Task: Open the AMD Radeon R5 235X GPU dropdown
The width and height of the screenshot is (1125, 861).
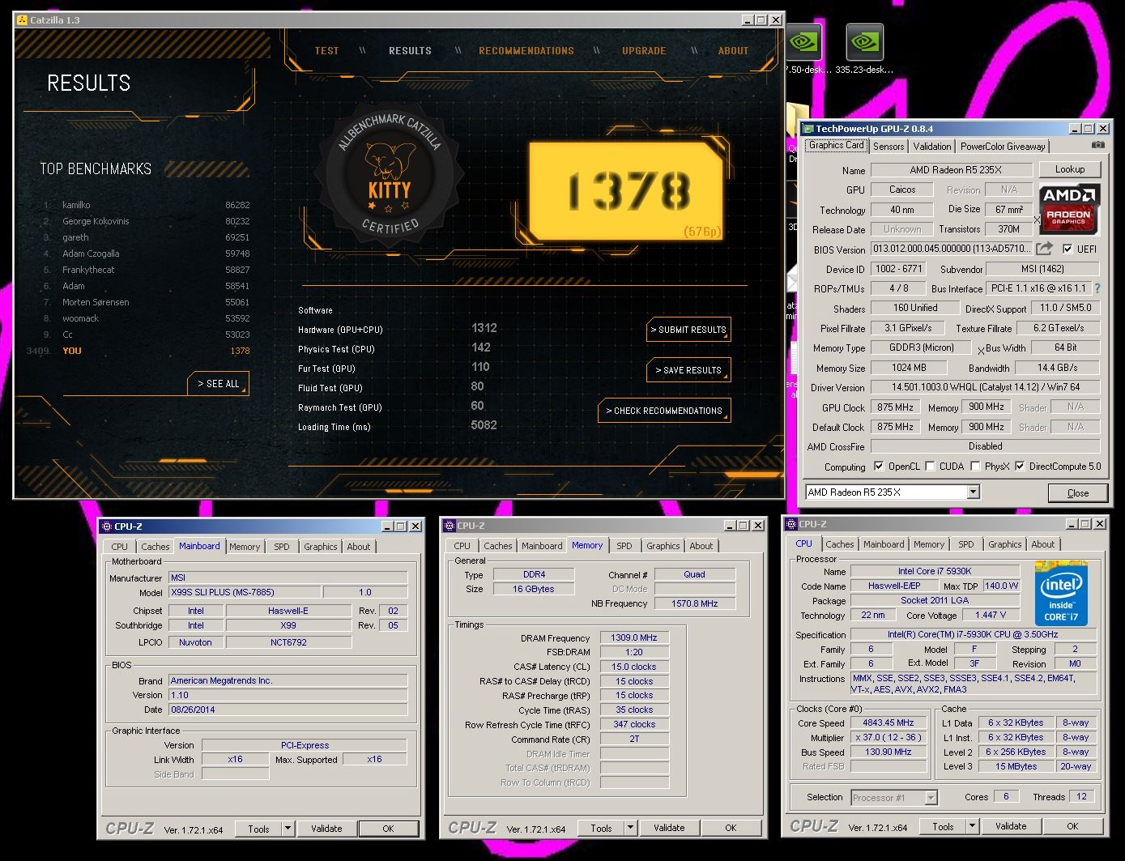Action: coord(973,492)
